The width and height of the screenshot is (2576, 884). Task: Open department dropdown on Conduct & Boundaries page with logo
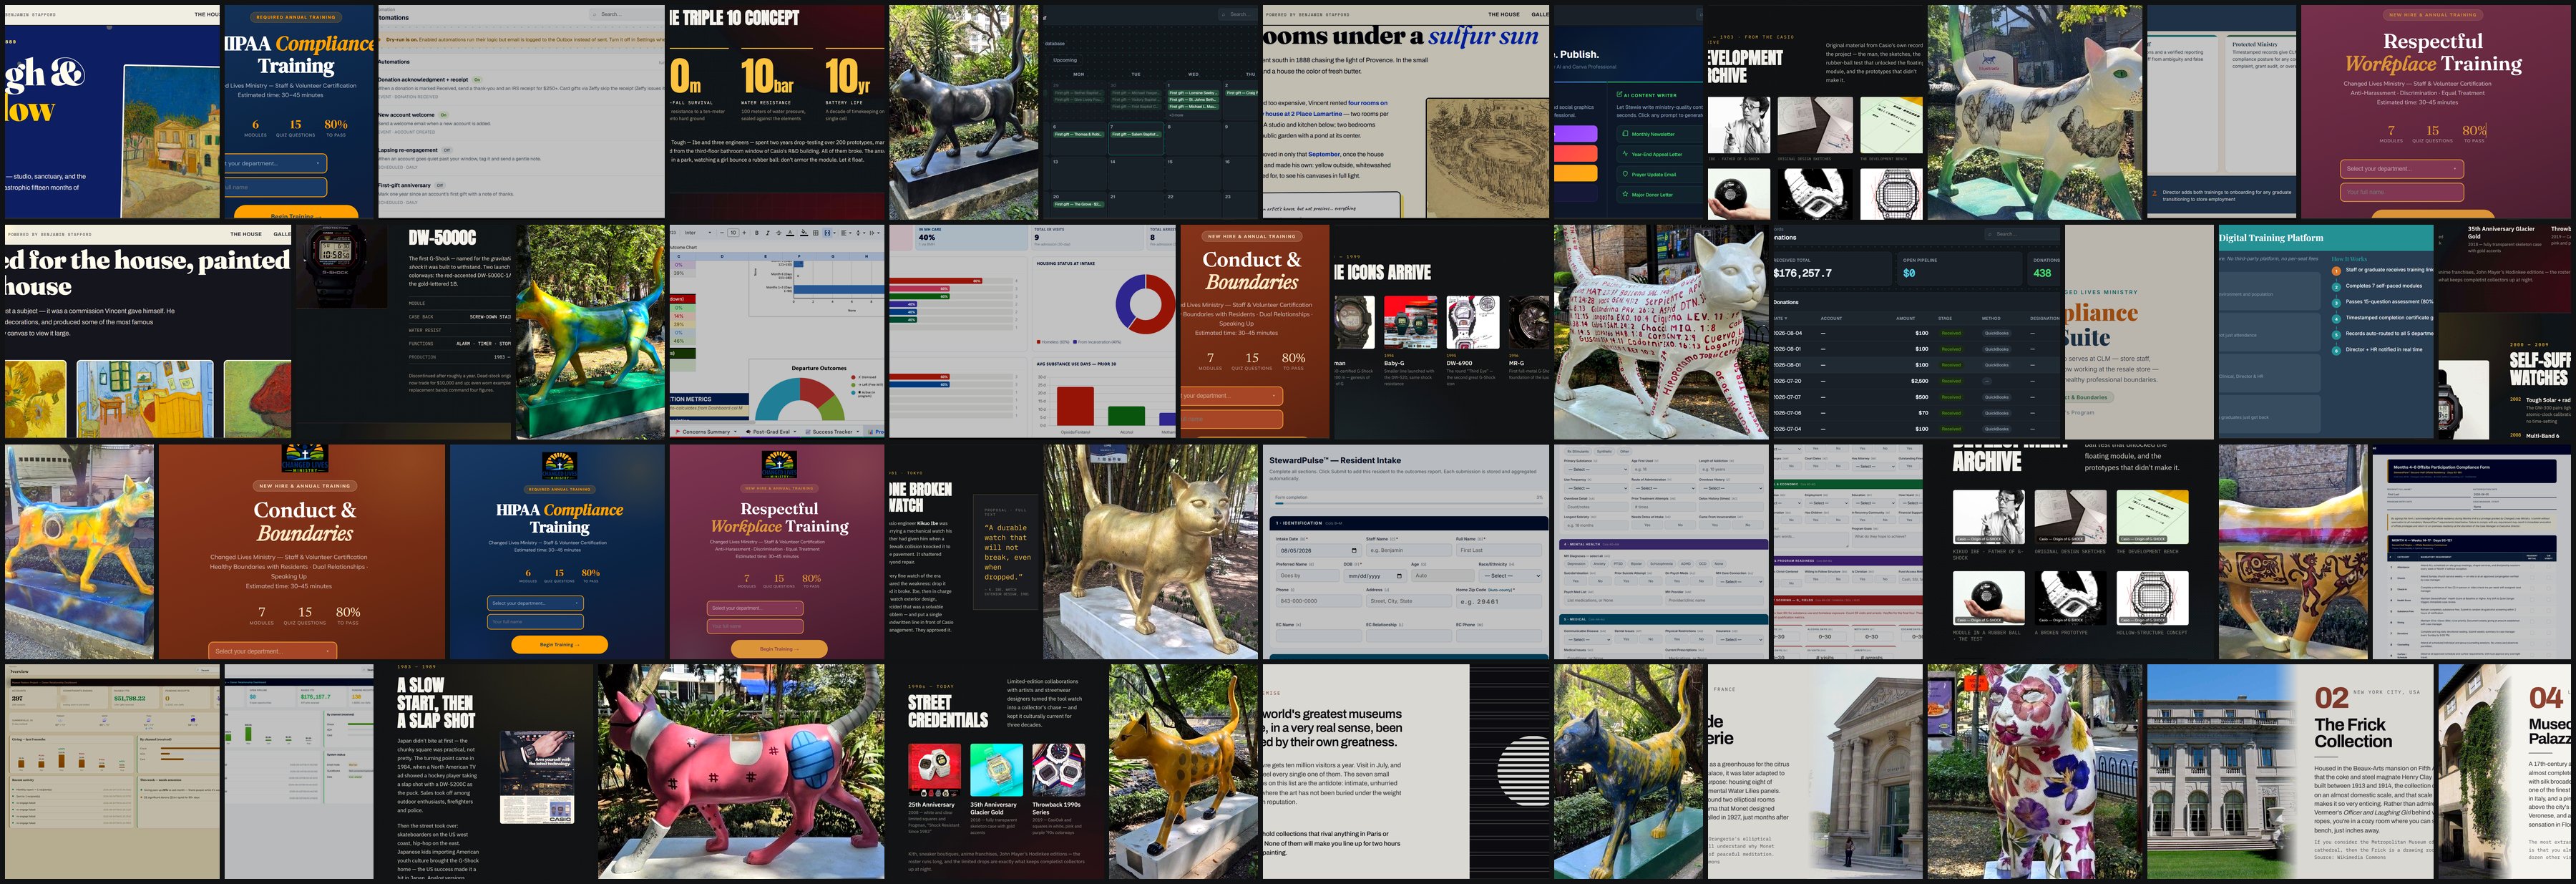[x=273, y=651]
